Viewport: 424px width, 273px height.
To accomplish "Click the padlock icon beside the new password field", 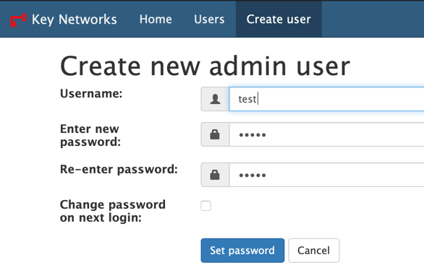I will pos(215,134).
